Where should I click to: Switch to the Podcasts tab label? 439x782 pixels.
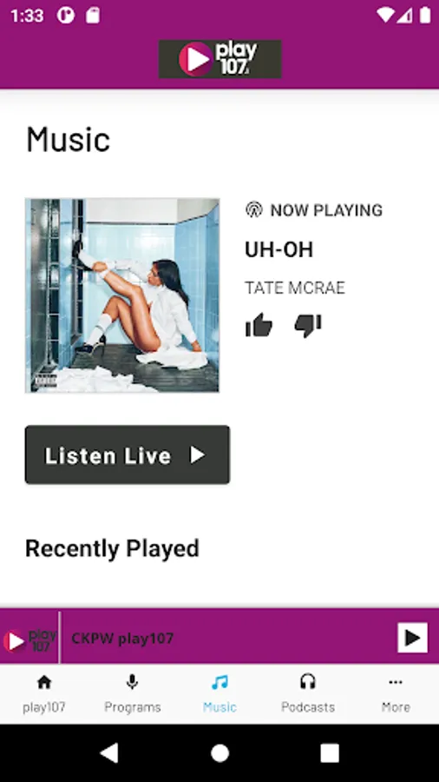pyautogui.click(x=308, y=706)
